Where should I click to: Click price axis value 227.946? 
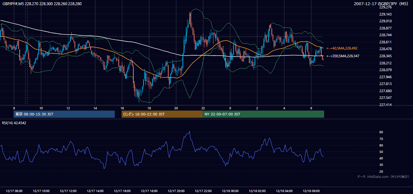coord(385,77)
